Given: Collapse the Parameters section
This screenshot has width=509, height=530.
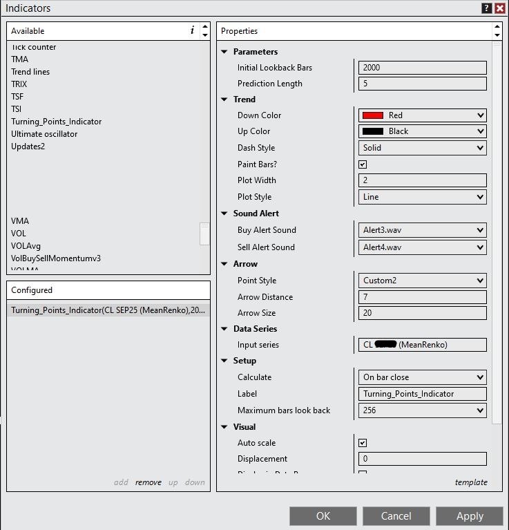Looking at the screenshot, I should pos(224,52).
